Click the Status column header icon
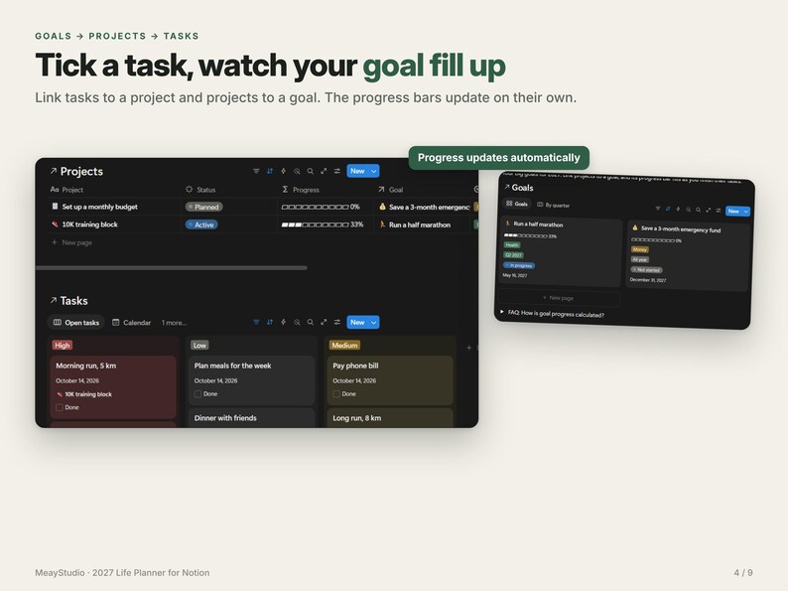Screen dimensions: 788x591 [189, 189]
